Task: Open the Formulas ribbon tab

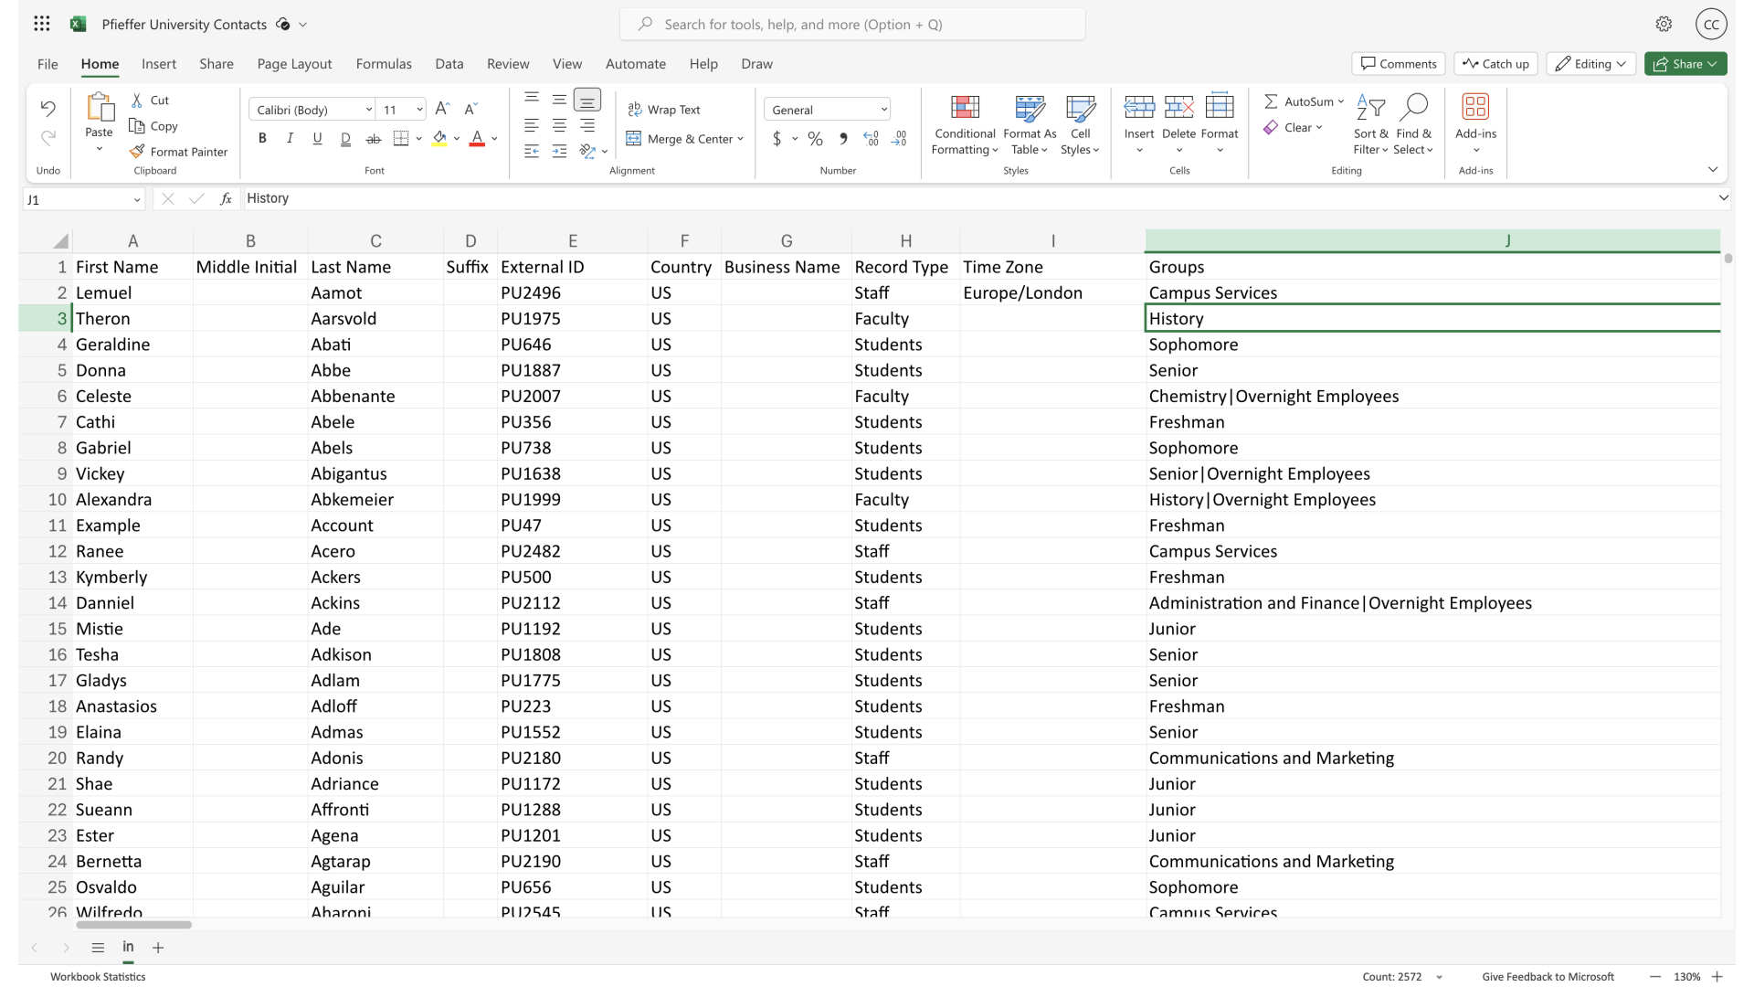Action: tap(384, 64)
